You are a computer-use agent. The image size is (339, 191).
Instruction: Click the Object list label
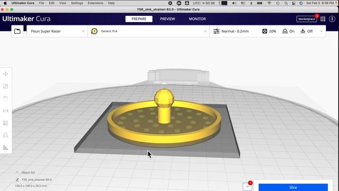point(28,172)
